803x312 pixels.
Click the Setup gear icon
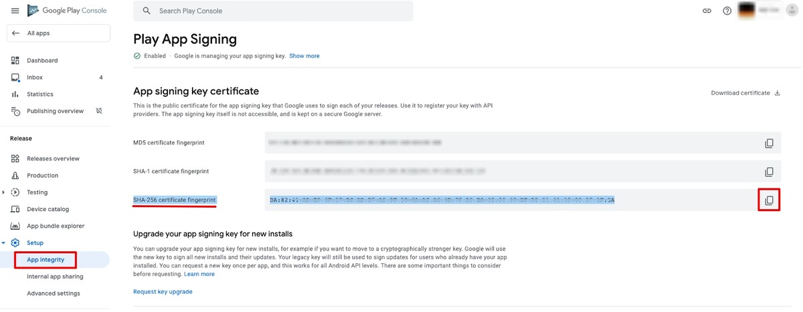(x=15, y=243)
